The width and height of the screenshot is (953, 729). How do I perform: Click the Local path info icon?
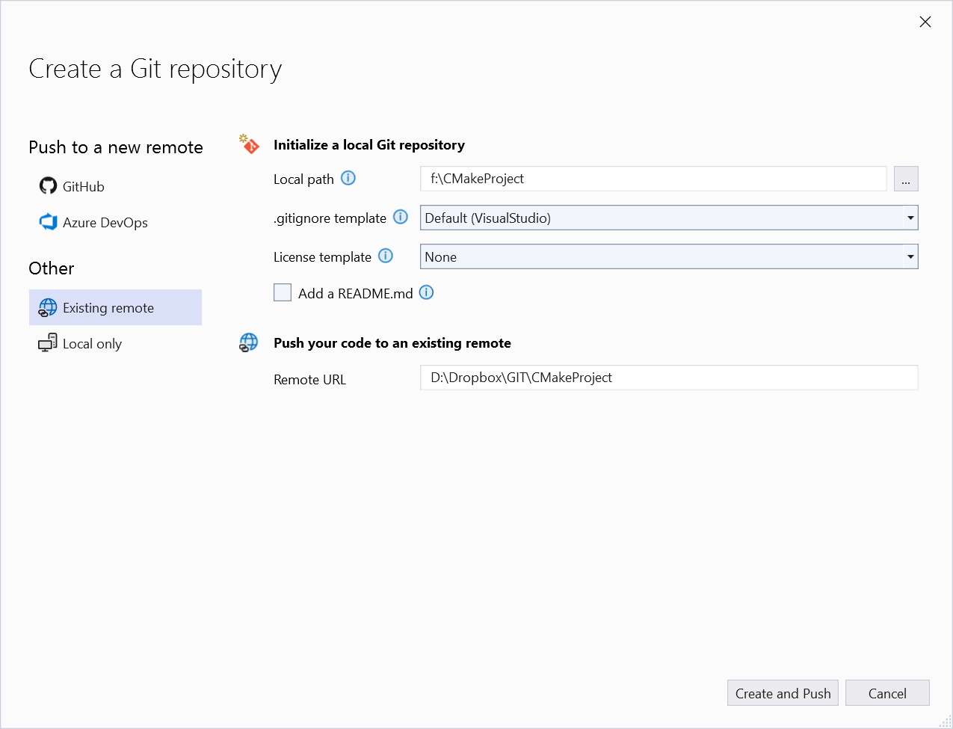point(348,178)
